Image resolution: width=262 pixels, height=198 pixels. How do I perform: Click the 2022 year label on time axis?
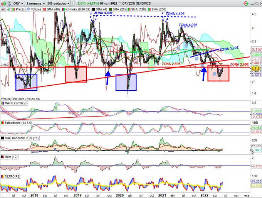pos(204,195)
